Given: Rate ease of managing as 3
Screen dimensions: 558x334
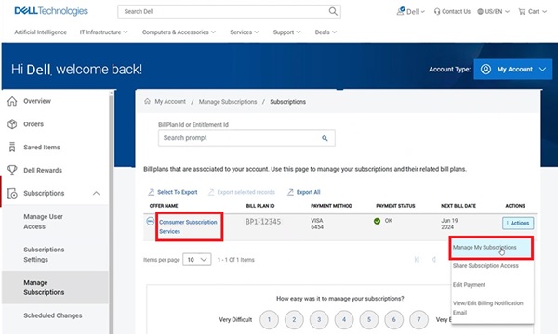Looking at the screenshot, I should pyautogui.click(x=319, y=319).
